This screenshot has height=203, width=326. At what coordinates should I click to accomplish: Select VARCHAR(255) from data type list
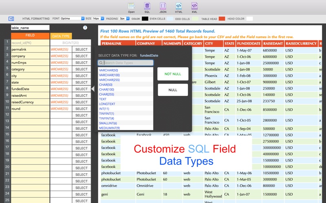(126, 80)
